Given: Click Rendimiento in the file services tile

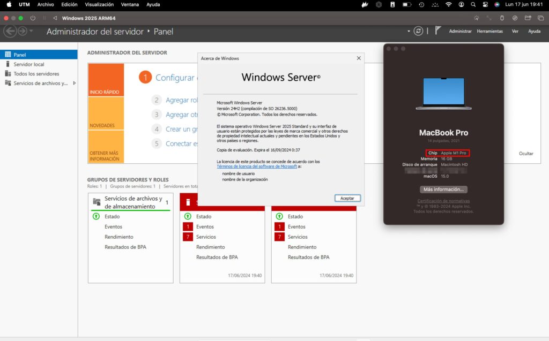Looking at the screenshot, I should click(118, 237).
